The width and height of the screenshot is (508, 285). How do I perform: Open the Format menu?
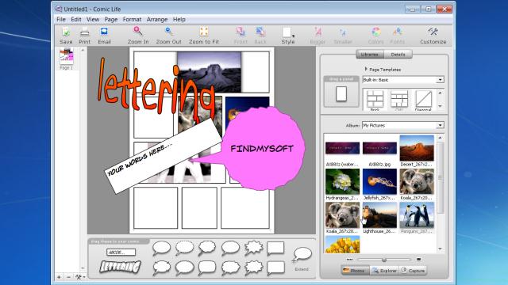tap(132, 19)
